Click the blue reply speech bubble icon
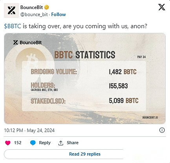The image size is (170, 163). (x=33, y=143)
